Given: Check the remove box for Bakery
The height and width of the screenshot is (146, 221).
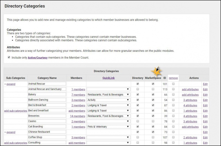Looking at the screenshot, I should [x=173, y=95].
